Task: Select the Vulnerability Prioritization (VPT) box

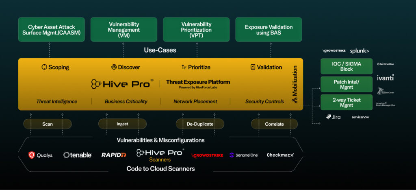Action: [196, 30]
